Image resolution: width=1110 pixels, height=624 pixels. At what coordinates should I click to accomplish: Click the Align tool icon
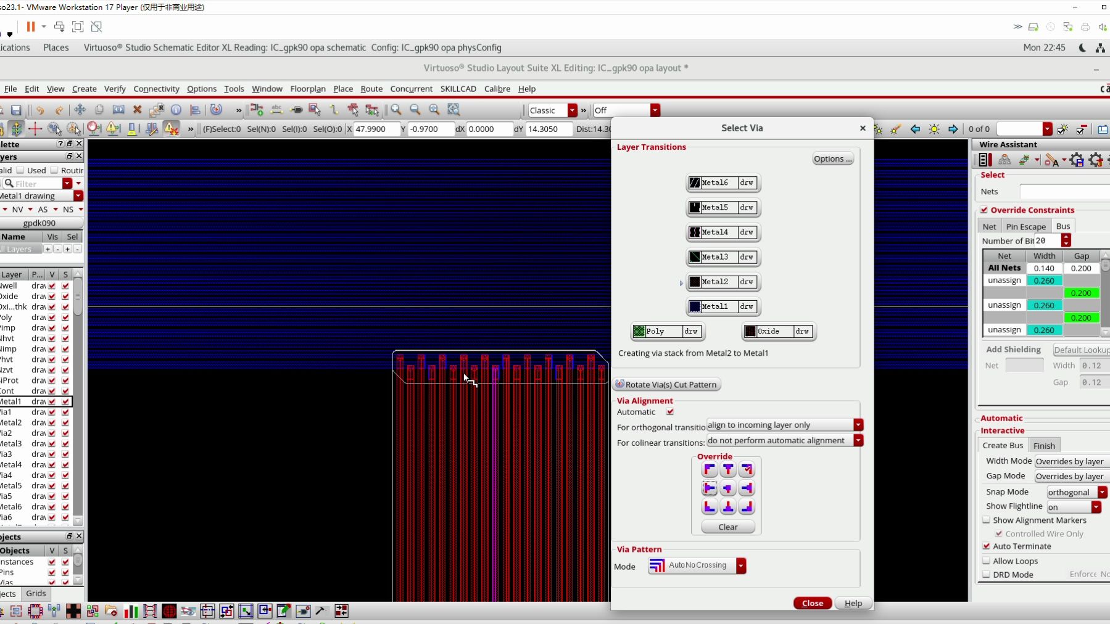(195, 110)
